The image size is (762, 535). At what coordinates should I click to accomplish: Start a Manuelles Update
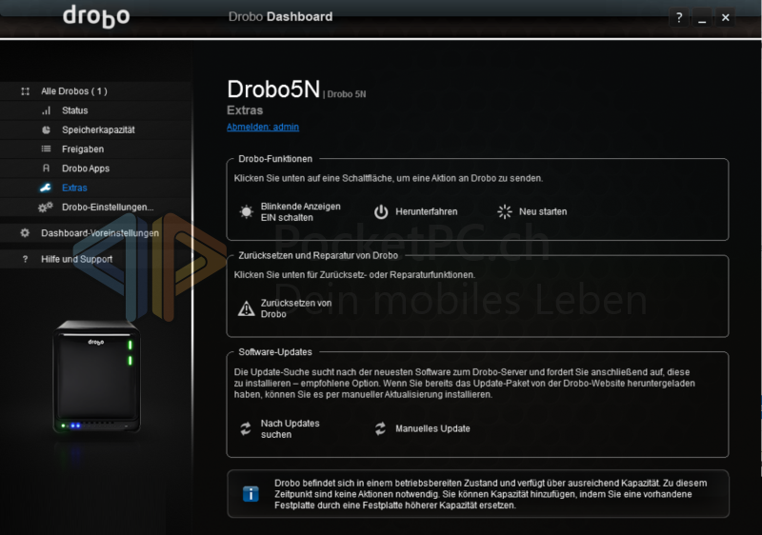[x=422, y=428]
